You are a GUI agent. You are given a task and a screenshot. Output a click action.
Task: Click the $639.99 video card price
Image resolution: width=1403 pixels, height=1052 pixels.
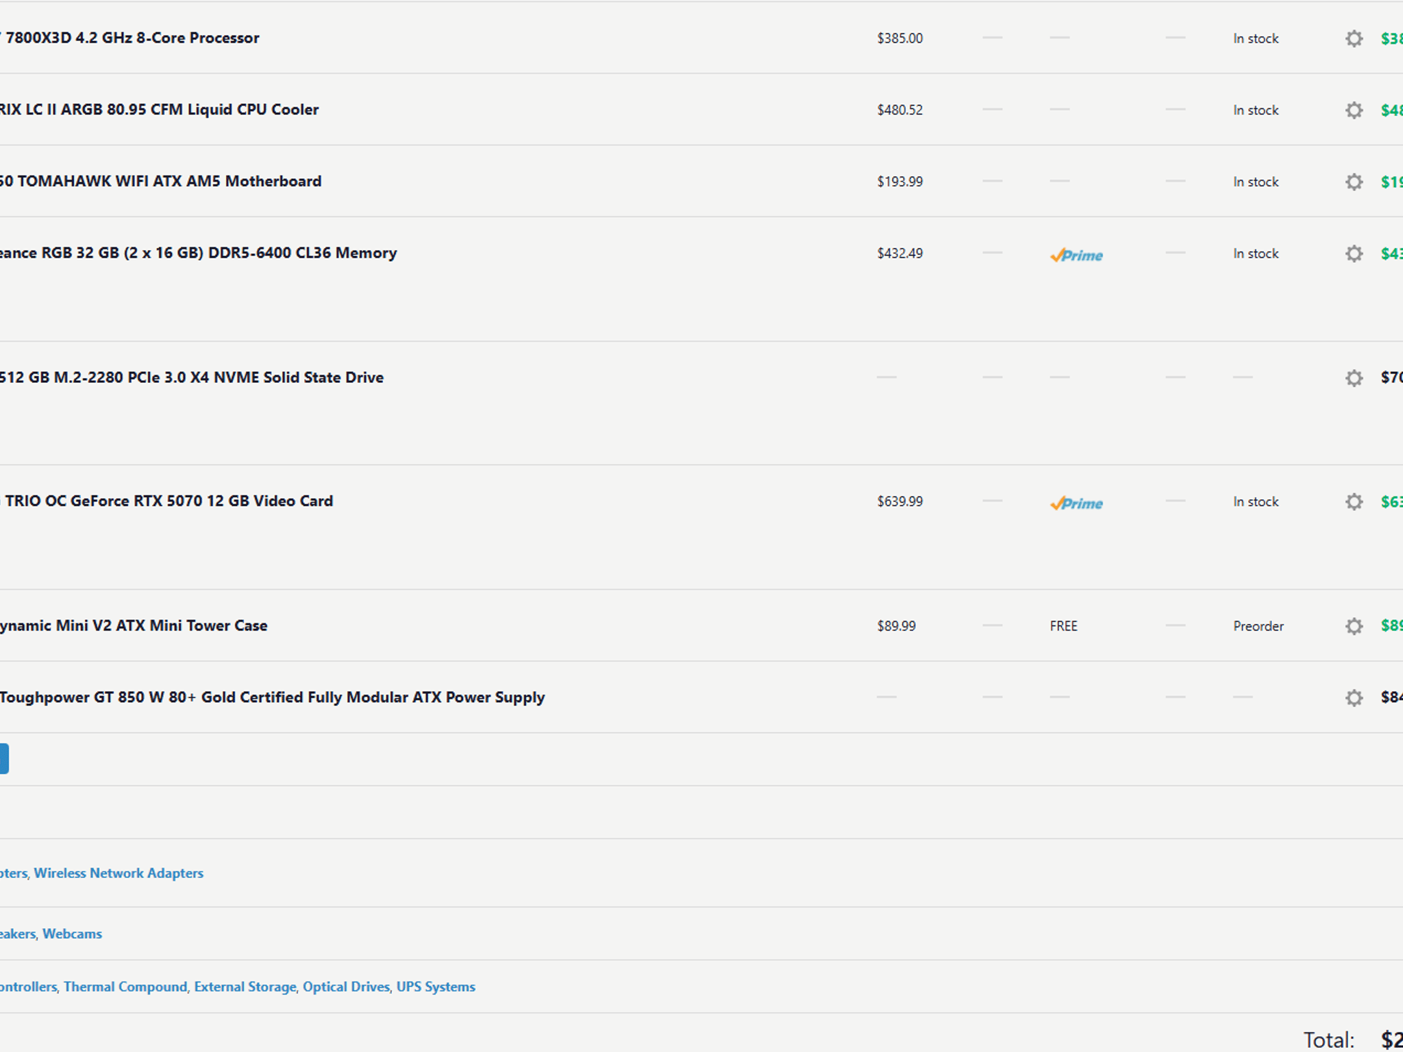pyautogui.click(x=899, y=501)
